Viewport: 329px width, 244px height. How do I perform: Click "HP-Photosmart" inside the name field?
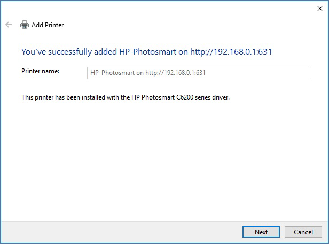click(109, 73)
